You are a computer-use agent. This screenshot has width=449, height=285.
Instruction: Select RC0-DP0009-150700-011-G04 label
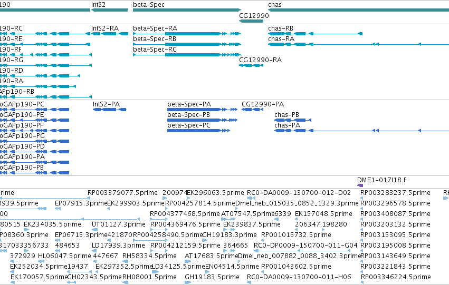(305, 245)
